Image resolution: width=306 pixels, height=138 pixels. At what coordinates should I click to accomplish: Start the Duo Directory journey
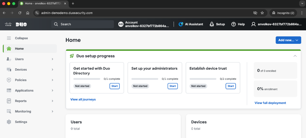[114, 86]
